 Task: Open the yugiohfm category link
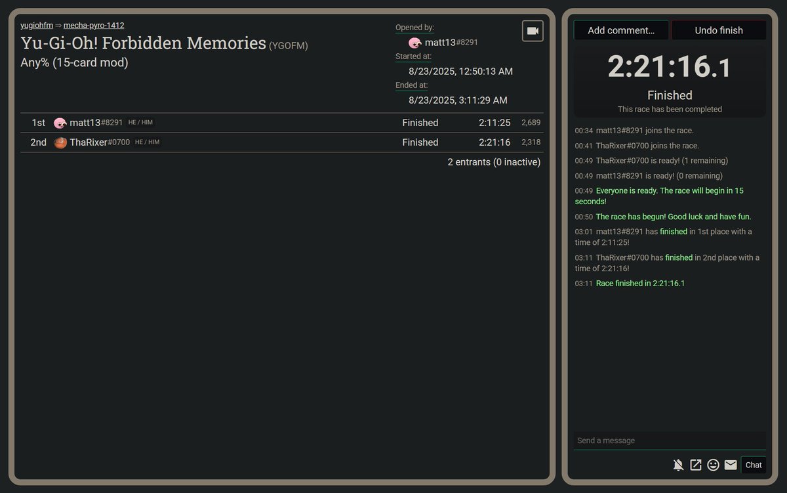[x=37, y=26]
